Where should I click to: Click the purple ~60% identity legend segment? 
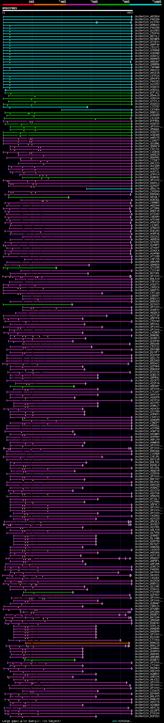pos(82,5)
